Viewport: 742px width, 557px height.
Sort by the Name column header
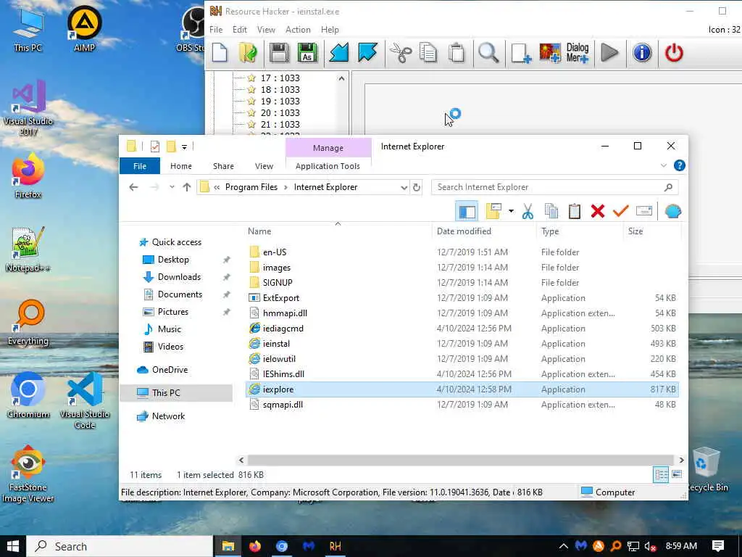pos(259,231)
